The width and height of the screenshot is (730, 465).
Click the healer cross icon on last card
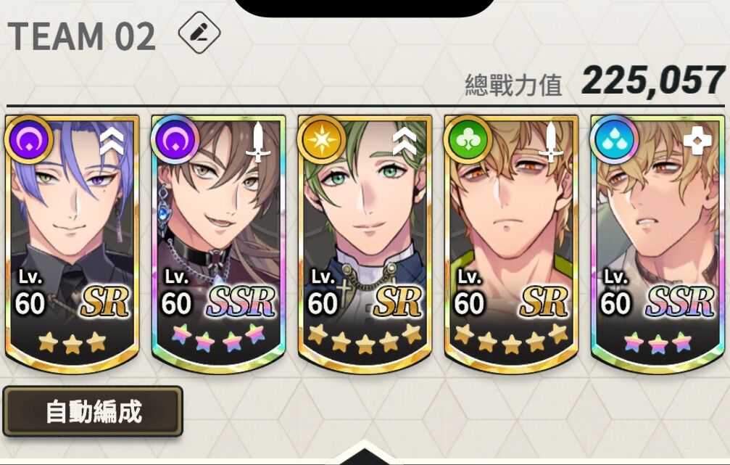pyautogui.click(x=697, y=141)
